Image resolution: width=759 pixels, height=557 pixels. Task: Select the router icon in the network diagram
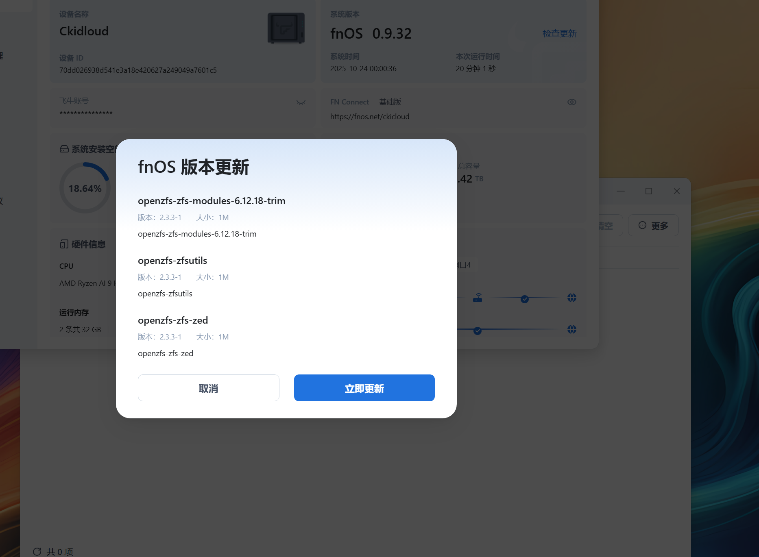[478, 298]
